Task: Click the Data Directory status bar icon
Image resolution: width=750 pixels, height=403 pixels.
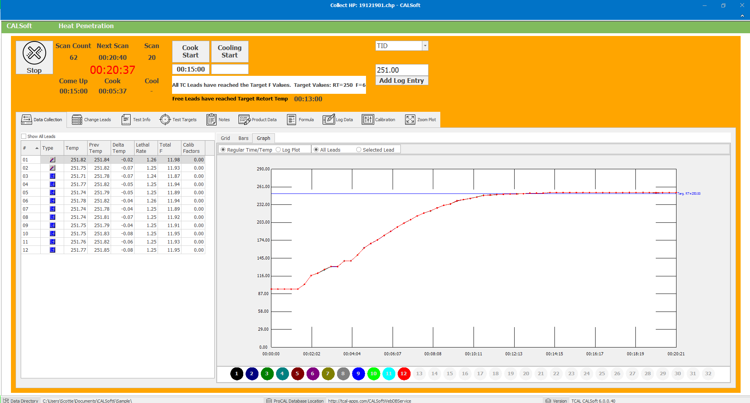Action: pyautogui.click(x=6, y=401)
